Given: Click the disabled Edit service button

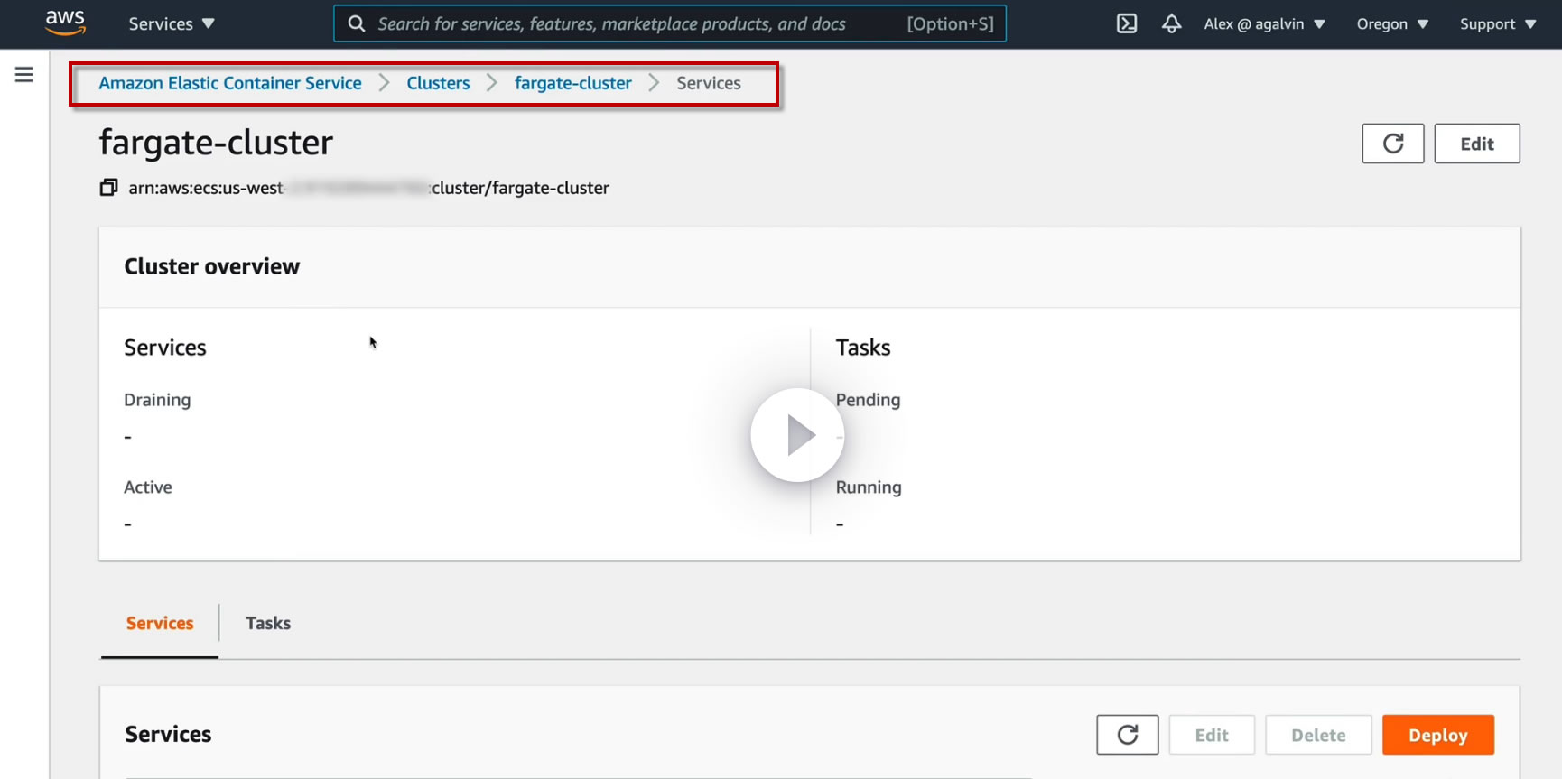Looking at the screenshot, I should [1212, 735].
